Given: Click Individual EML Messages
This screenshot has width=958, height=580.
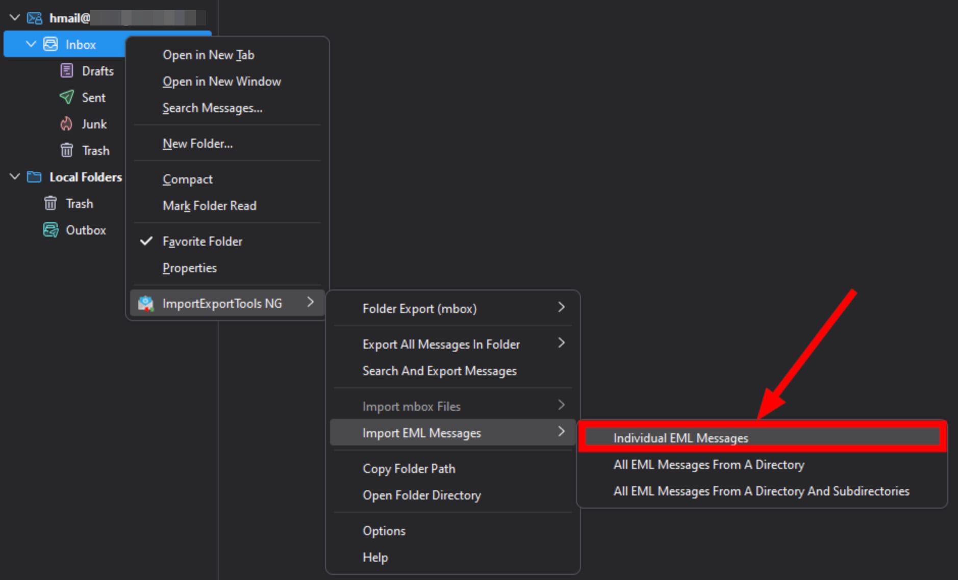Looking at the screenshot, I should point(680,437).
